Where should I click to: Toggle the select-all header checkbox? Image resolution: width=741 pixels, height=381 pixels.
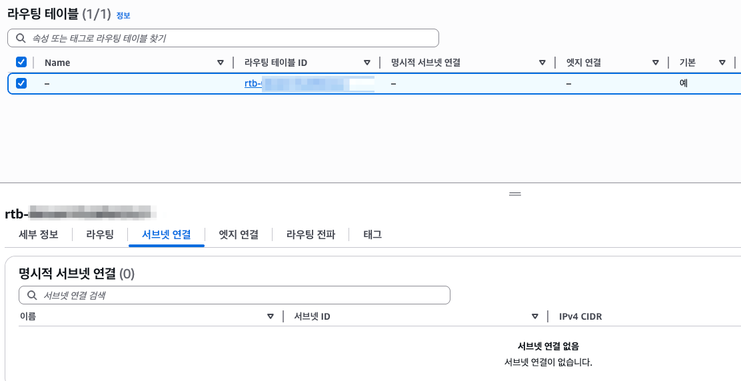21,62
